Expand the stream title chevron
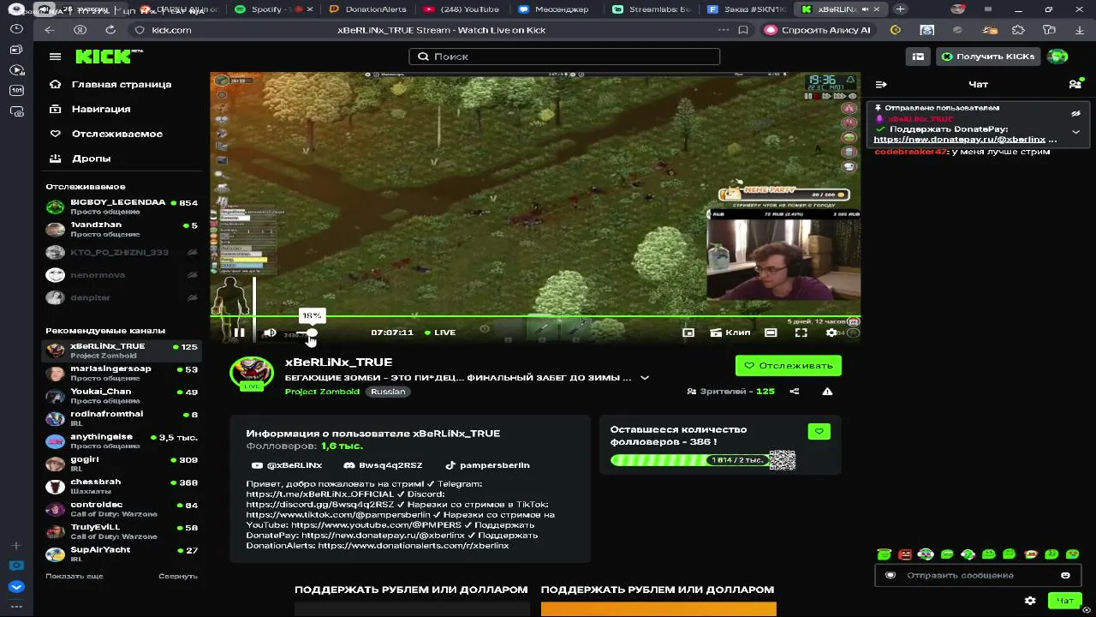This screenshot has height=617, width=1096. click(645, 378)
